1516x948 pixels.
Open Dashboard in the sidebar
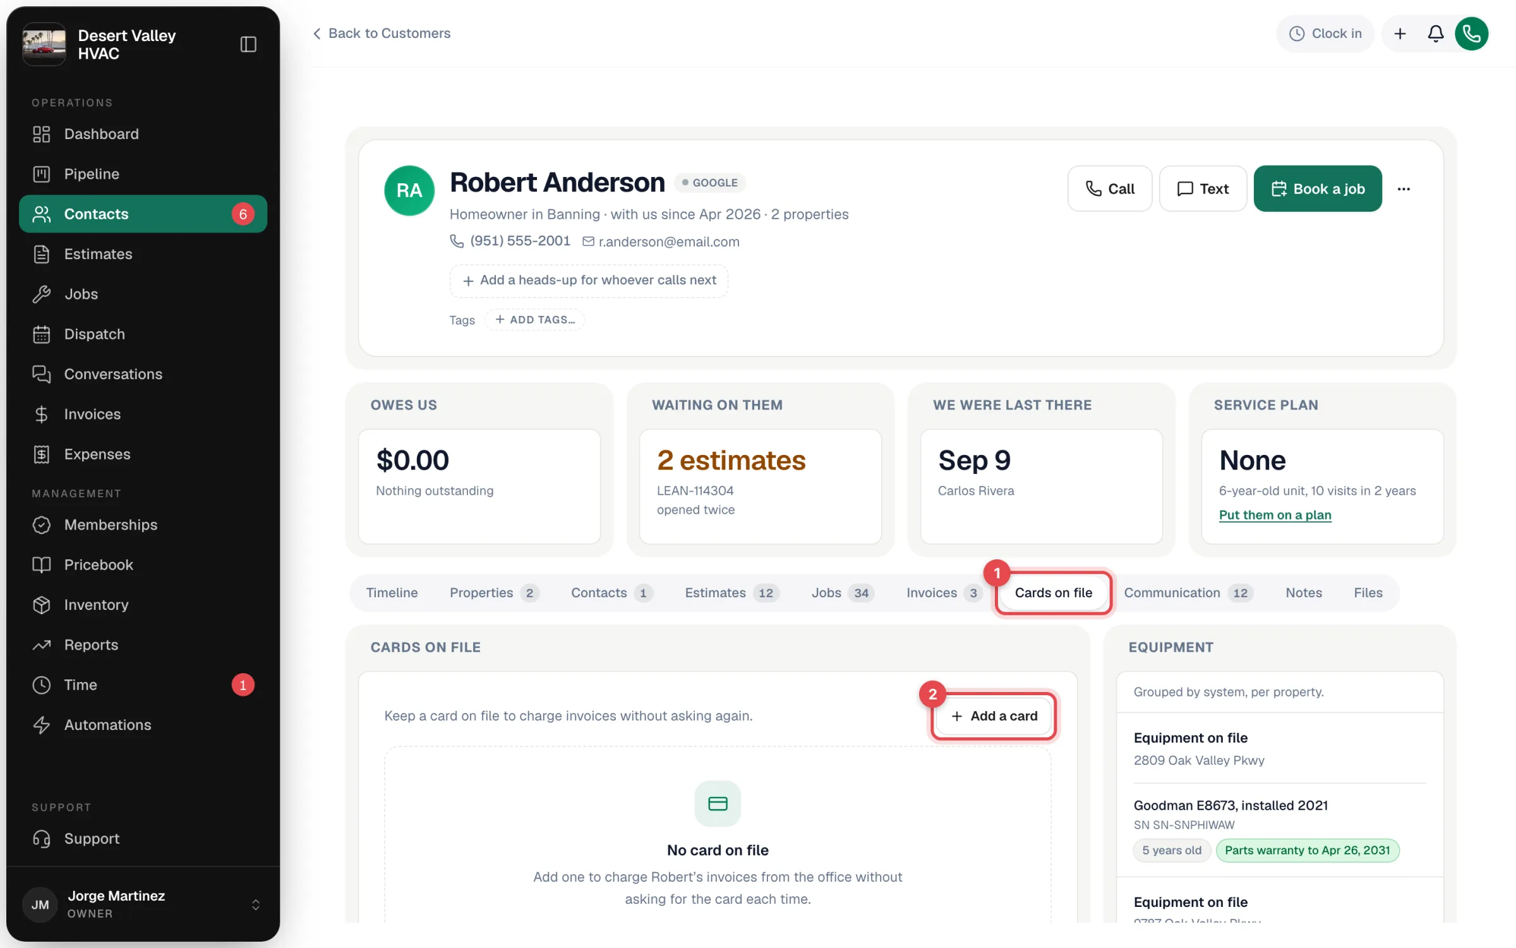(x=143, y=134)
